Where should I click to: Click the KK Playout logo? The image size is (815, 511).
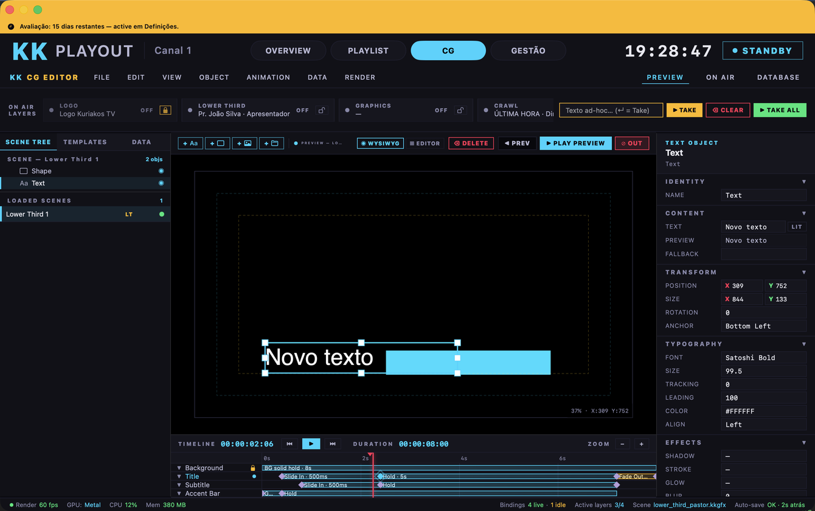tap(72, 50)
